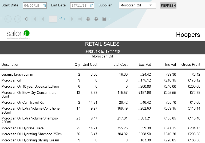
Task: Open the export format dropdown arrow
Action: (x=110, y=19)
